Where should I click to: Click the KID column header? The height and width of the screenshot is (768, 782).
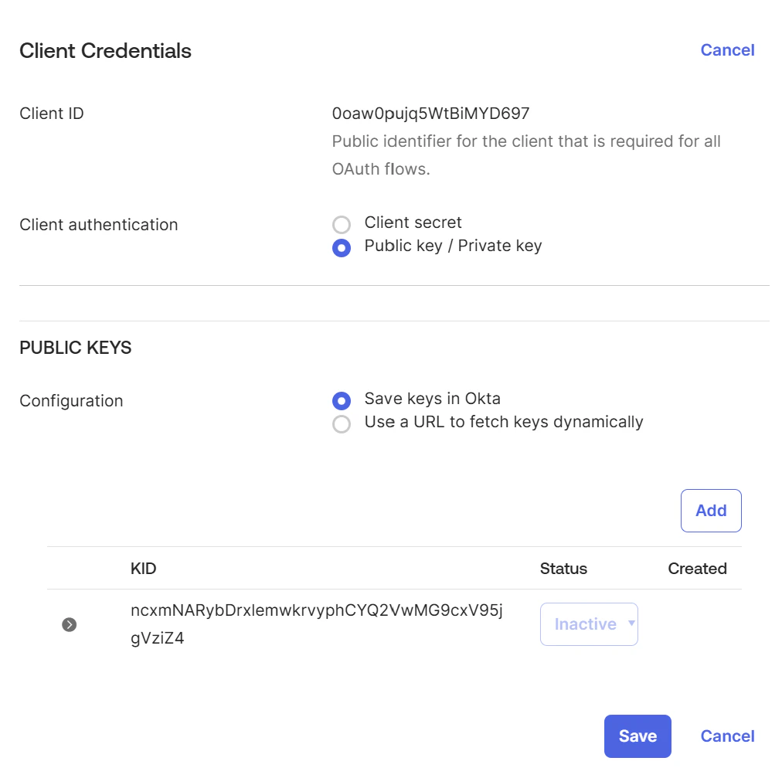(x=144, y=568)
